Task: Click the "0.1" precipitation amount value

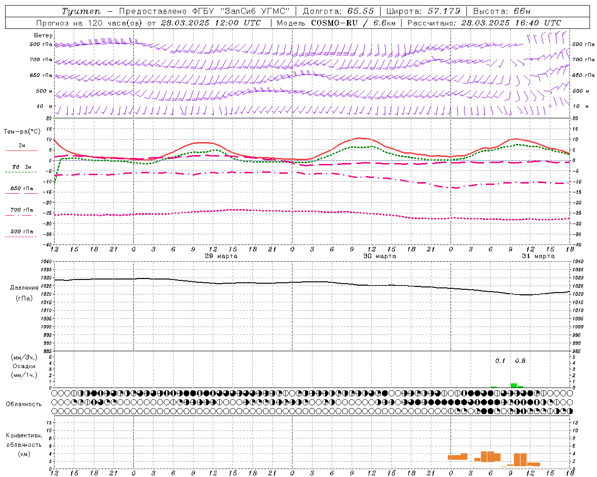Action: click(x=500, y=361)
